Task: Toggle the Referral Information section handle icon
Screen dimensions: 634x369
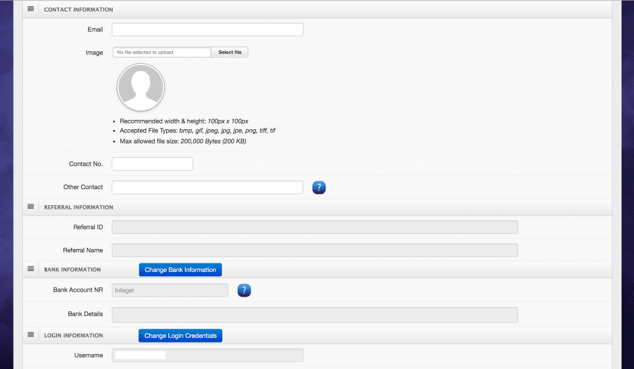Action: 31,206
